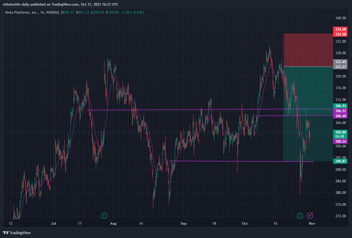352x238 pixels.
Task: Click the gray 323.27 price label
Action: pyautogui.click(x=340, y=67)
